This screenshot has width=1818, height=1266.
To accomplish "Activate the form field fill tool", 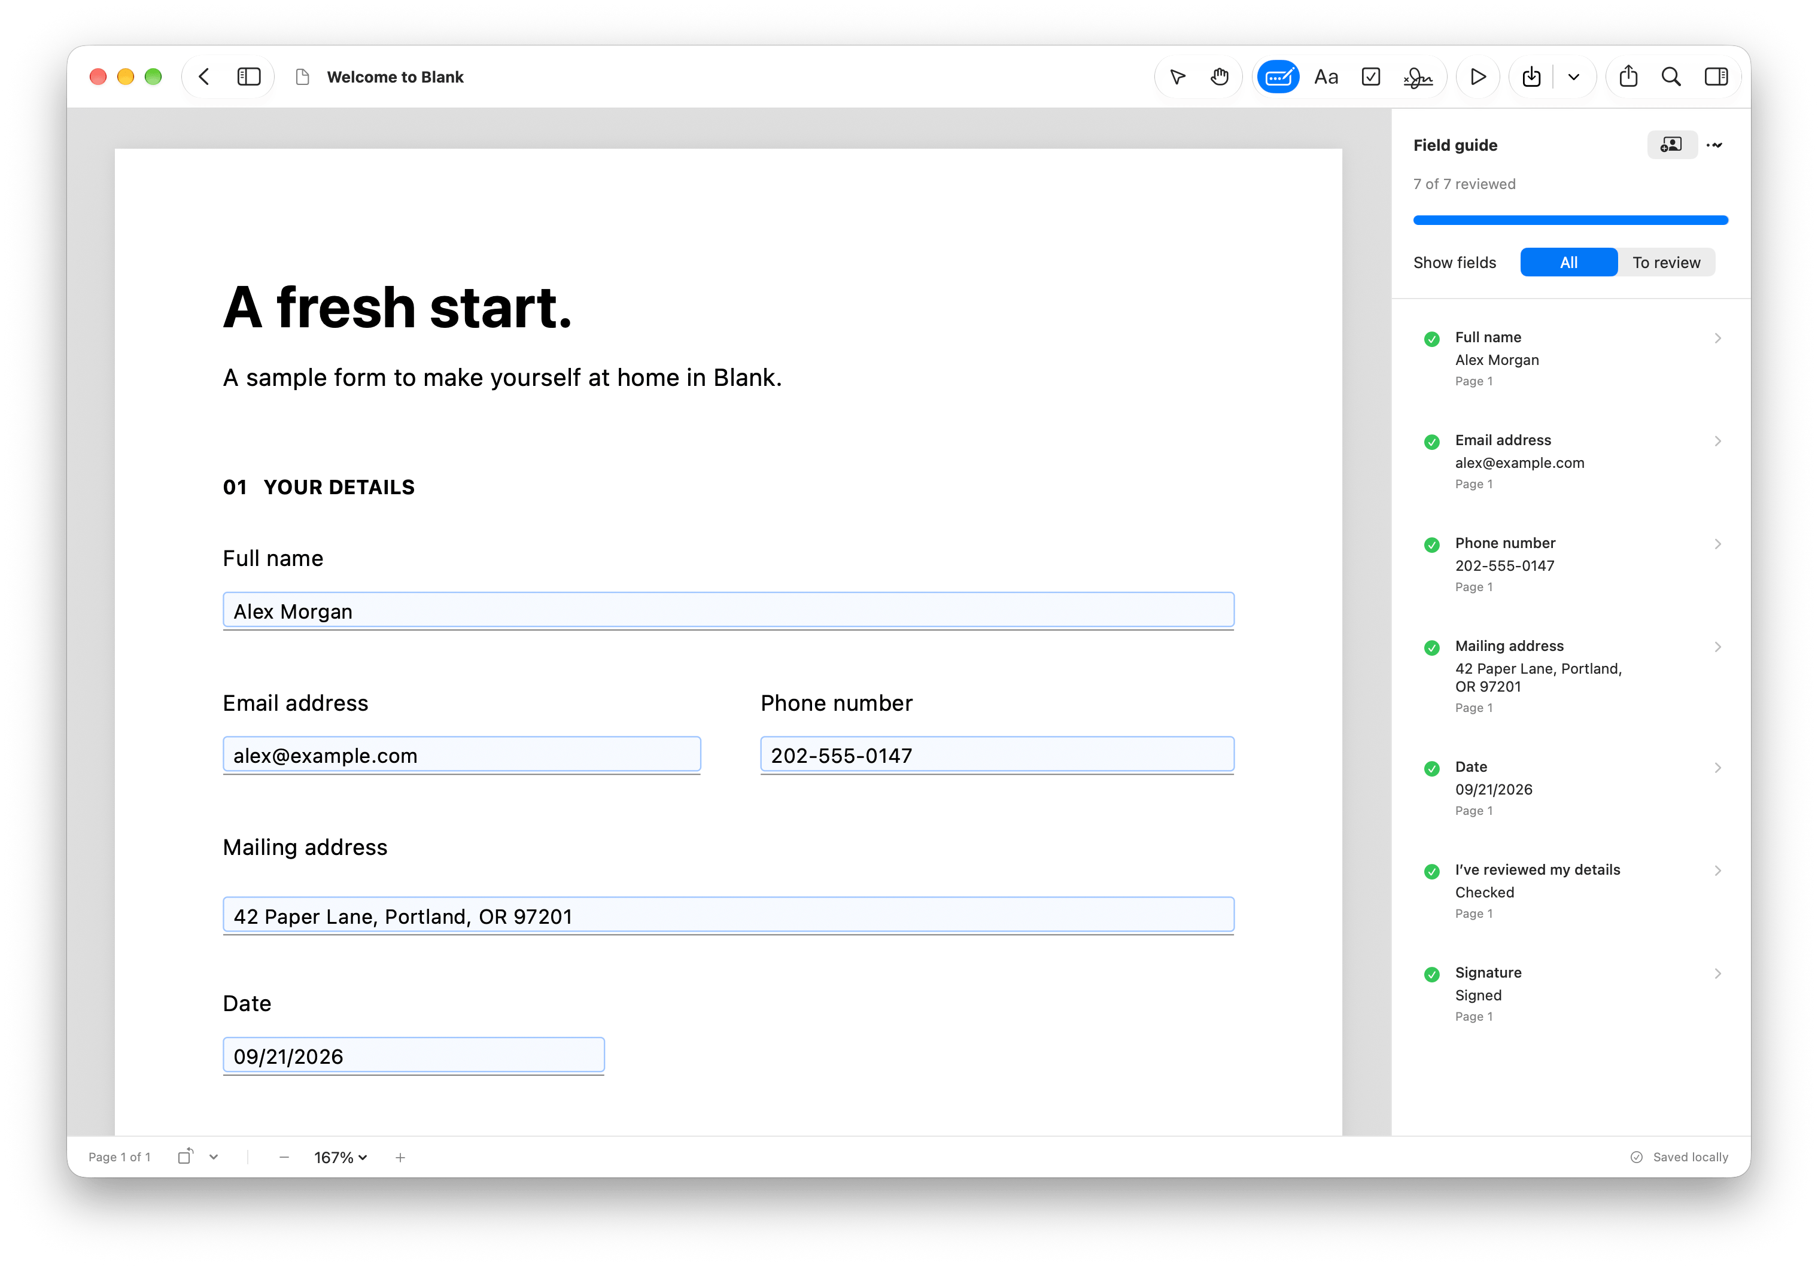I will 1278,77.
